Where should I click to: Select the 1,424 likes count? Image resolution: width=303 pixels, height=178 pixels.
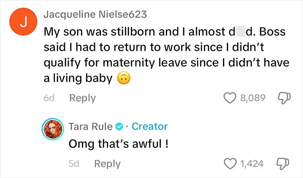pos(252,164)
